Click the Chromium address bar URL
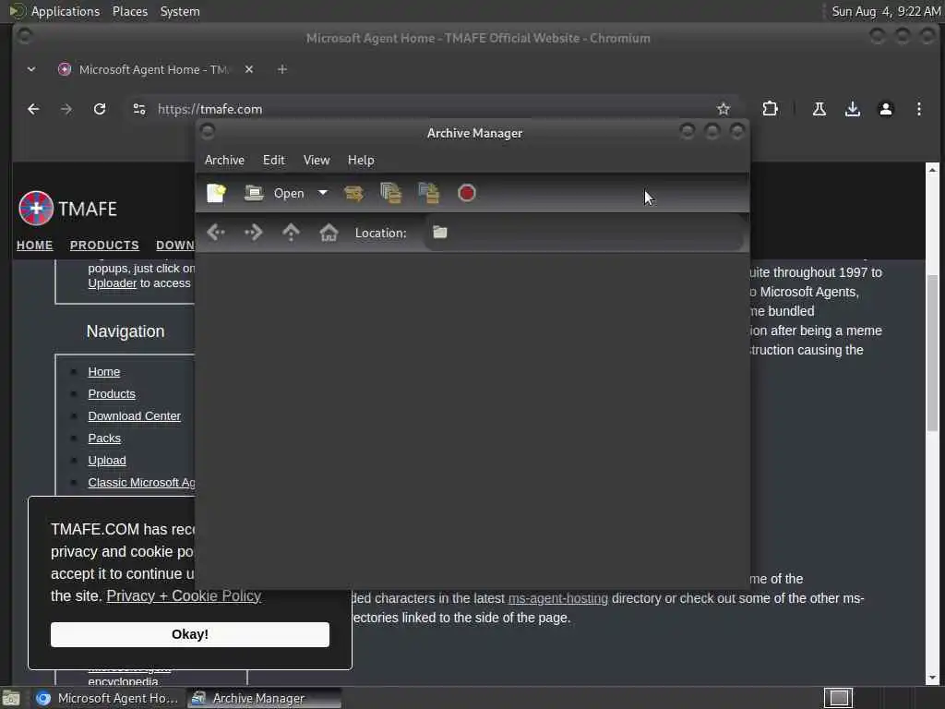This screenshot has height=709, width=945. point(209,109)
